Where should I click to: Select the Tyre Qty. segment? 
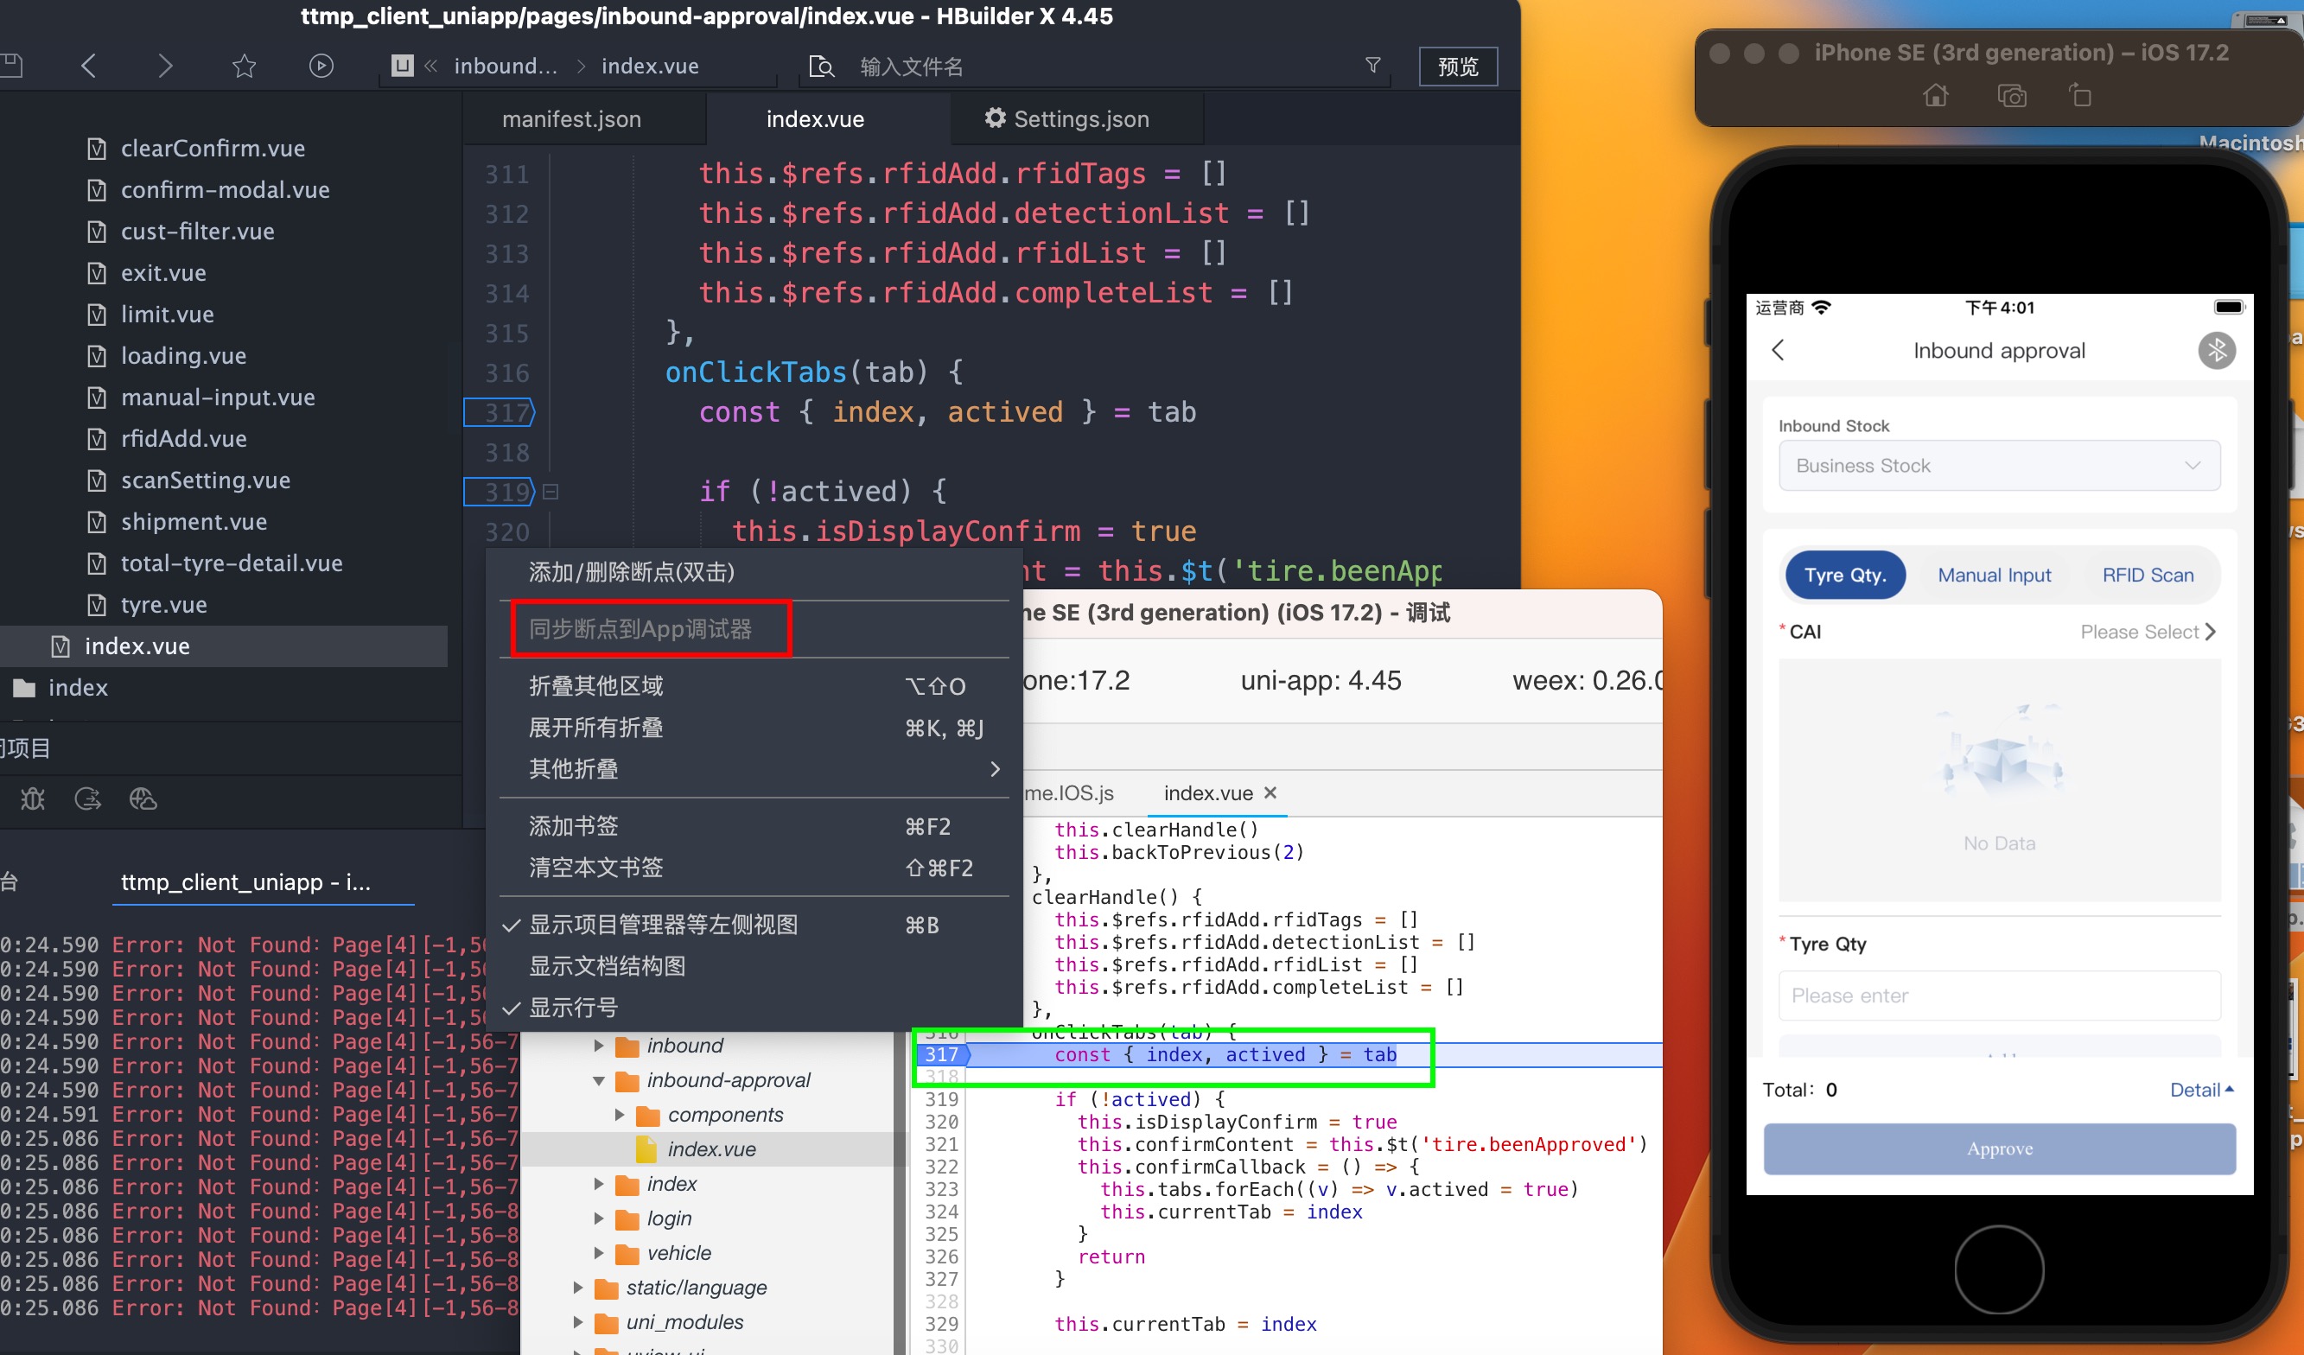click(x=1845, y=576)
